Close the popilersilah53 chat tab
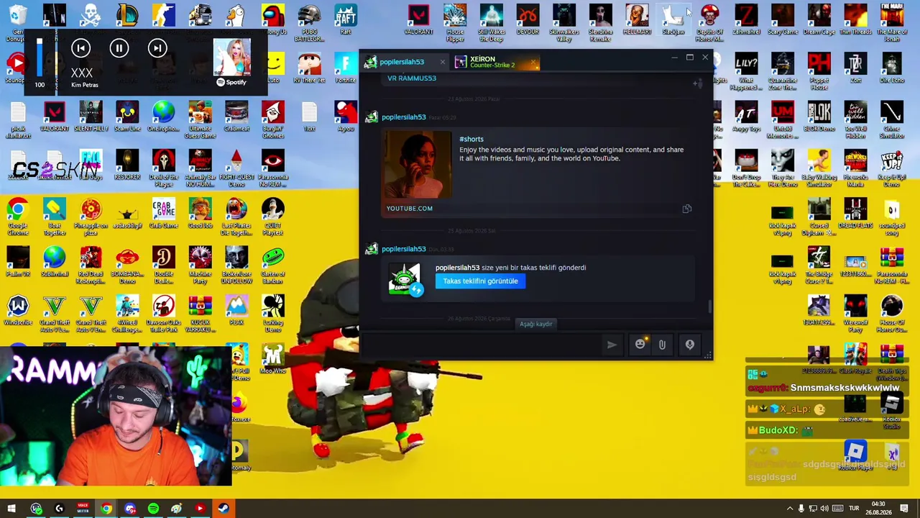Image resolution: width=920 pixels, height=518 pixels. [x=442, y=62]
